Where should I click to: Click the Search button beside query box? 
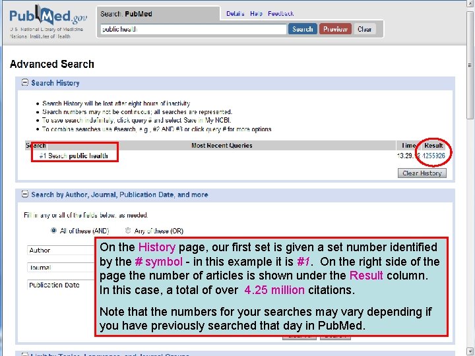[302, 29]
